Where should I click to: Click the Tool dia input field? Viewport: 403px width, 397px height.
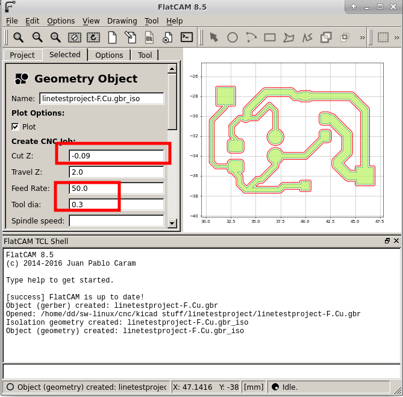tap(116, 204)
